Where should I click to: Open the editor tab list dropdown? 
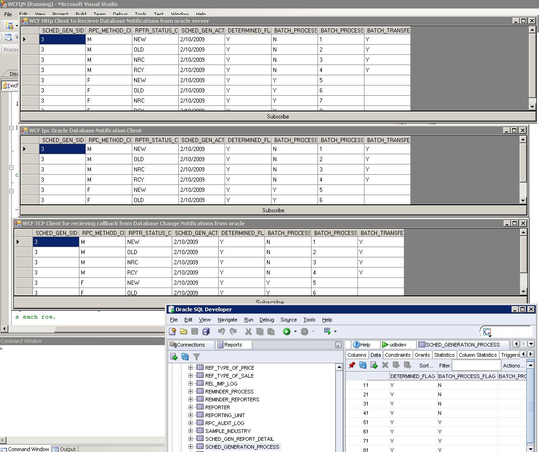tap(531, 344)
